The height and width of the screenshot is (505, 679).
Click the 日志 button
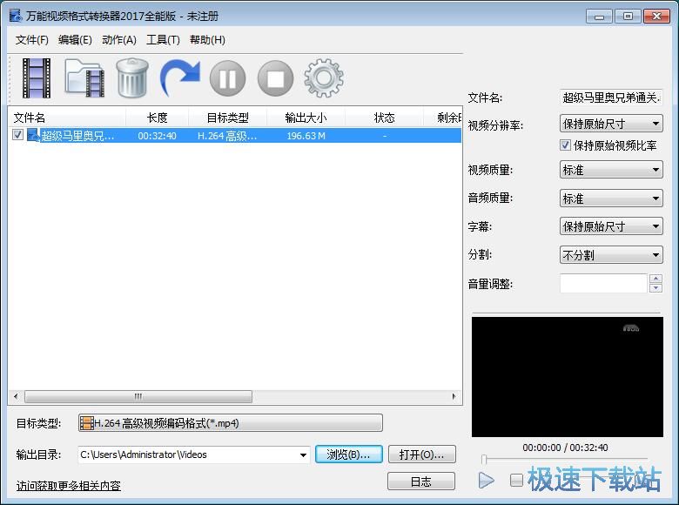tap(421, 481)
